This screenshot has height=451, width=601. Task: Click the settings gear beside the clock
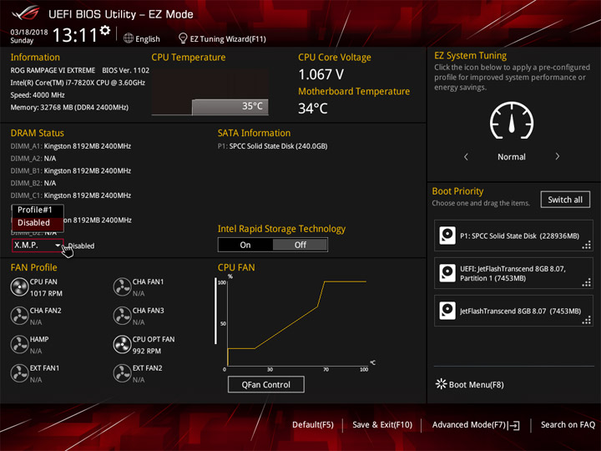(105, 30)
